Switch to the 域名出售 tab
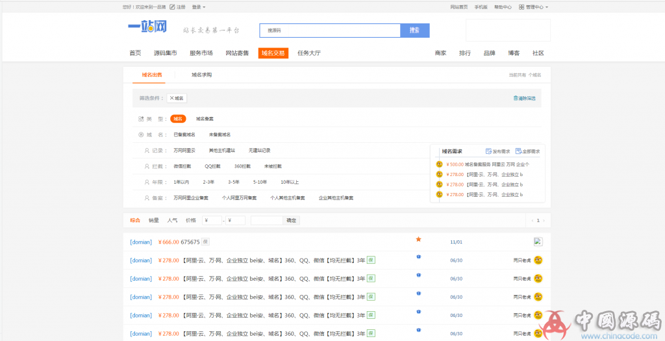 tap(152, 75)
